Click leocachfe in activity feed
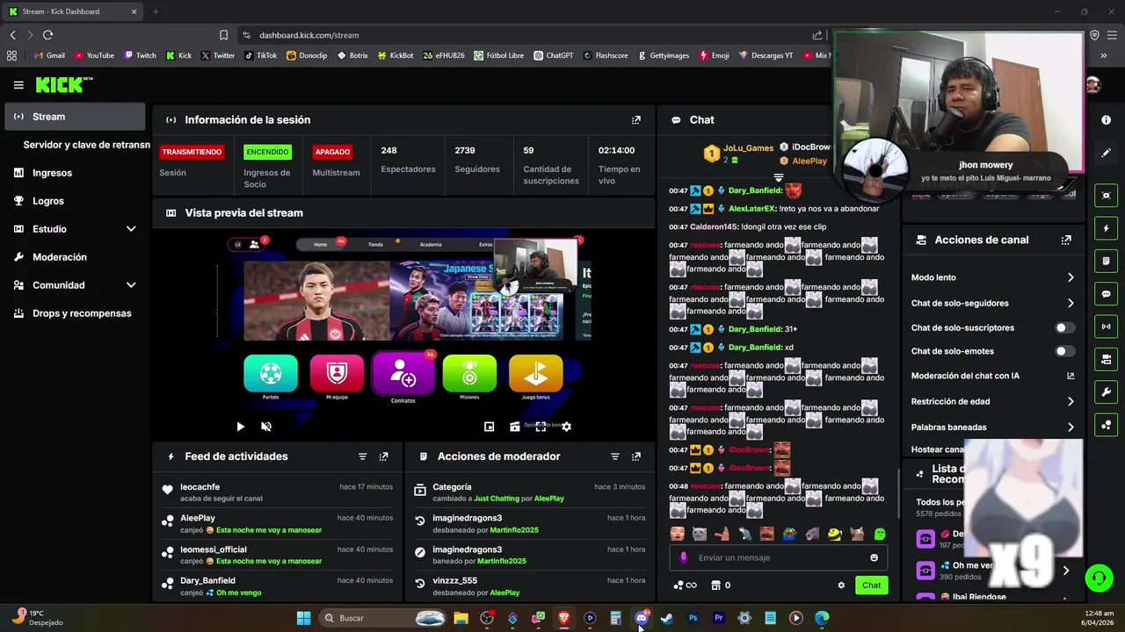The image size is (1125, 632). point(200,487)
